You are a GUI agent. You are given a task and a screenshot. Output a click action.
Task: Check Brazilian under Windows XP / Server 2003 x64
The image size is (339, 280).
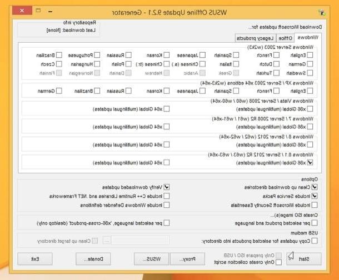[97, 91]
